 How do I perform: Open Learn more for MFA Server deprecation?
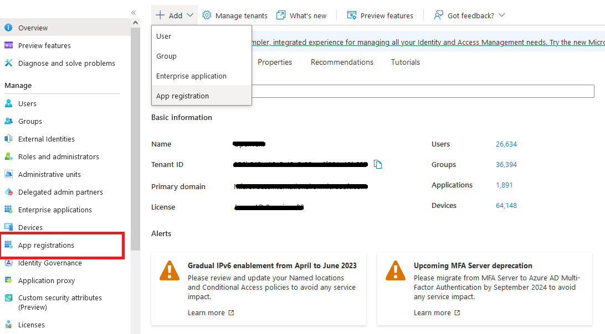(x=437, y=312)
